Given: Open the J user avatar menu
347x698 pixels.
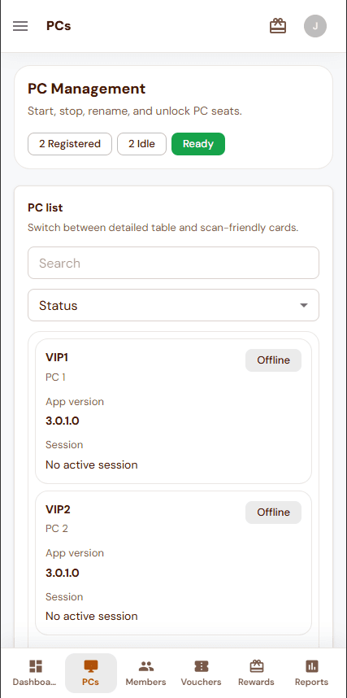Looking at the screenshot, I should (x=315, y=26).
